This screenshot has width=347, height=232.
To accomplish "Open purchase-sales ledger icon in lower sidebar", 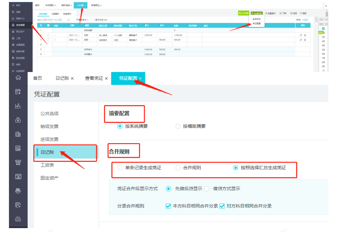I will 18,177.
